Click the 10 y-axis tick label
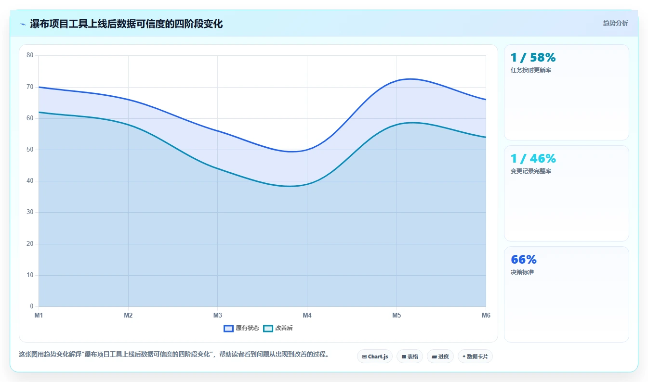Image resolution: width=648 pixels, height=382 pixels. click(30, 275)
